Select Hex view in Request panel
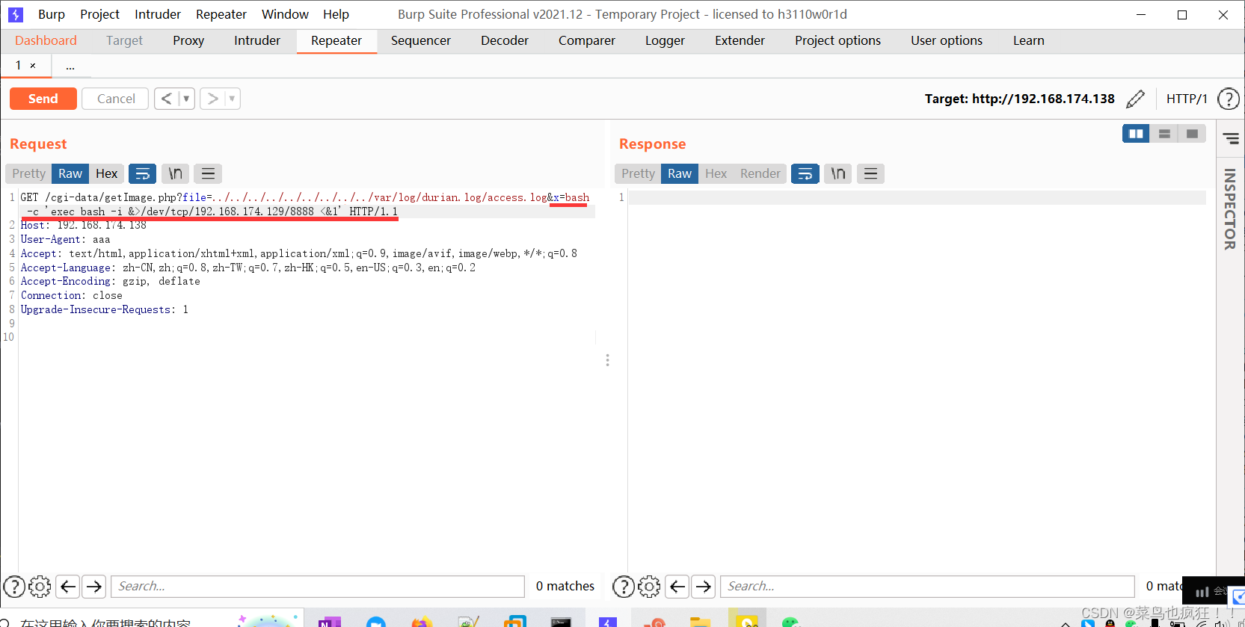This screenshot has height=627, width=1245. tap(107, 173)
